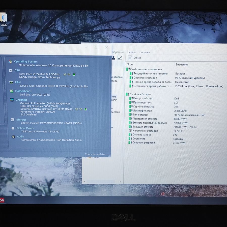Click the left arrow of the horizontal scrollbar
Image resolution: width=227 pixels, height=227 pixels.
[x=85, y=181]
